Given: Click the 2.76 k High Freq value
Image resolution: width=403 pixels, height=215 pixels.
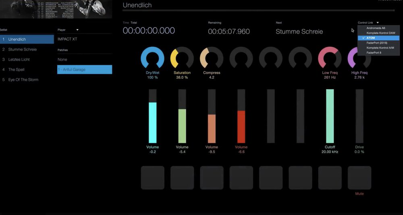Looking at the screenshot, I should tap(359, 77).
